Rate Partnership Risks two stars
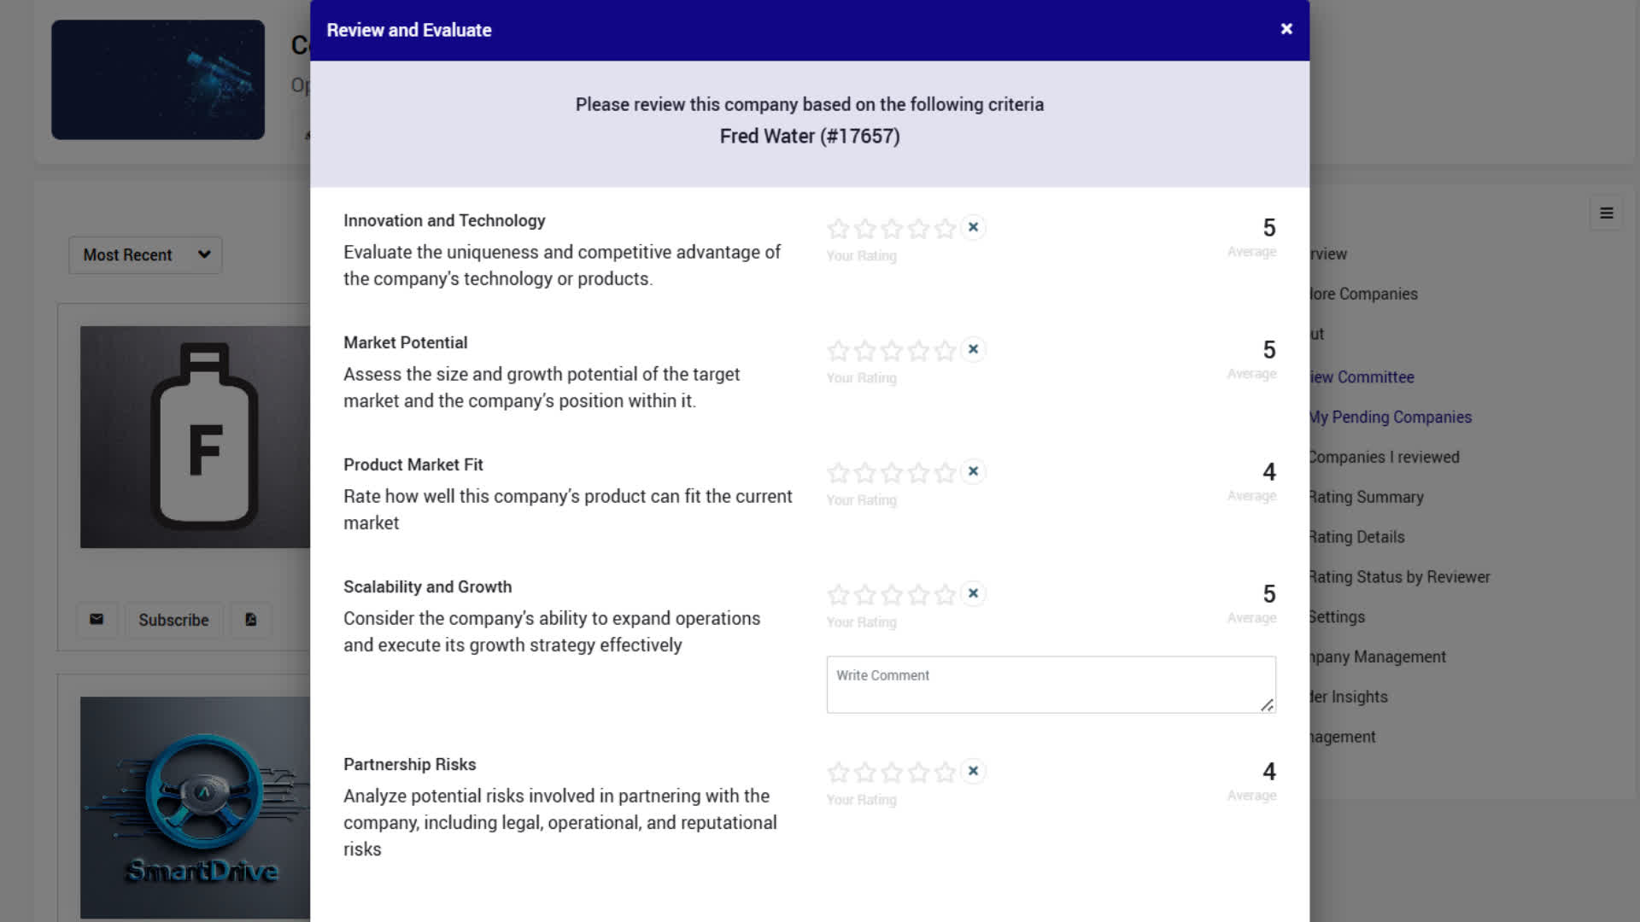Image resolution: width=1640 pixels, height=922 pixels. 865,773
